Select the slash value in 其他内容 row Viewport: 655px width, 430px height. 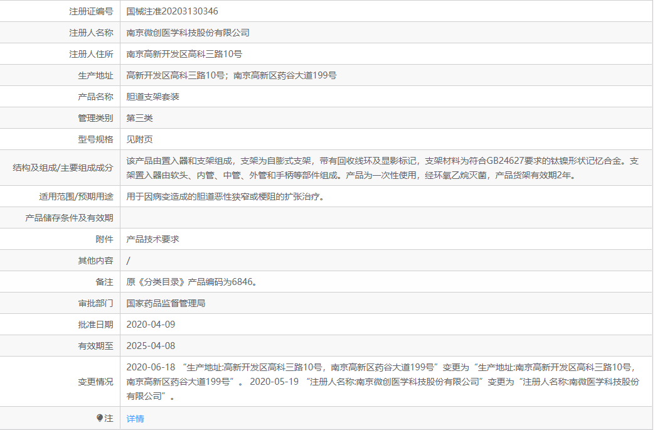click(x=128, y=261)
